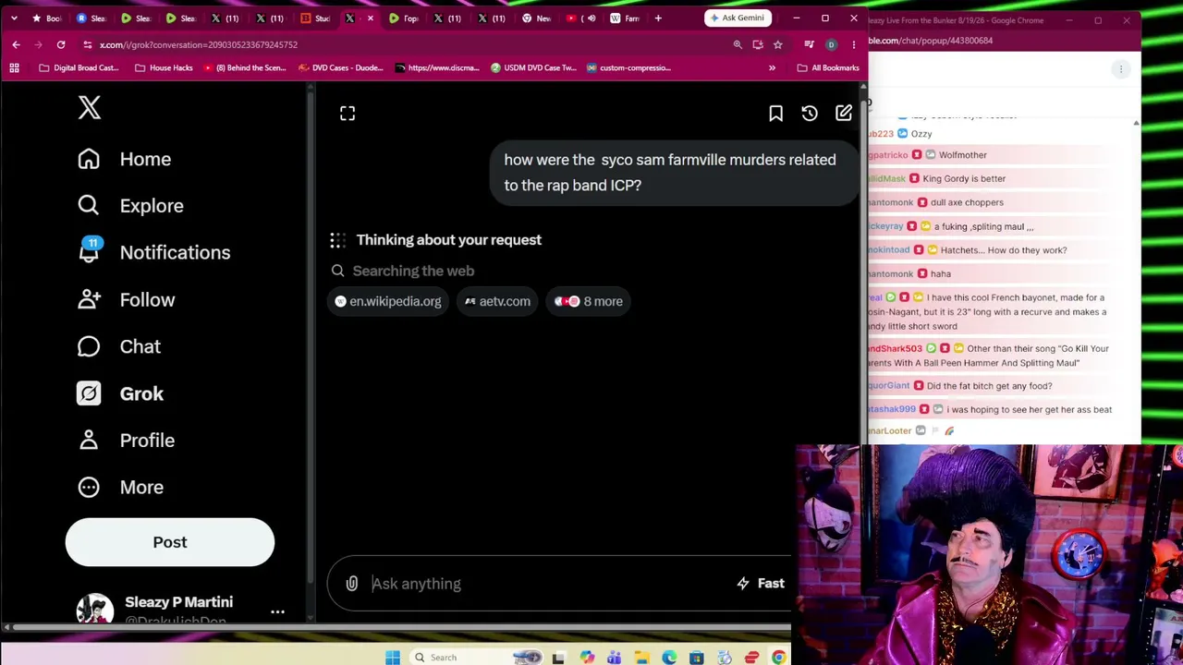This screenshot has width=1183, height=665.
Task: Open the Digital Broad Cast bookmark folder
Action: 79,67
